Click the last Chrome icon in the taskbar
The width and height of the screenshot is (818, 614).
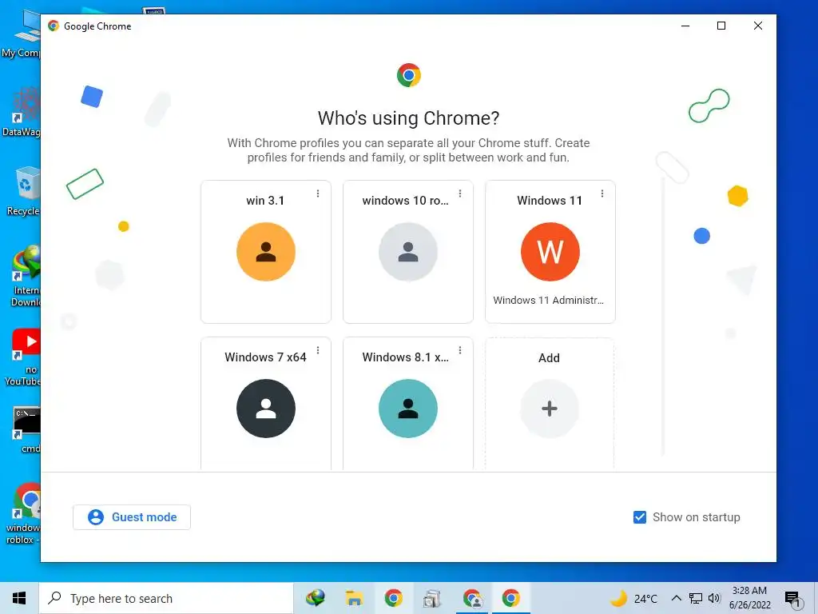(x=511, y=598)
